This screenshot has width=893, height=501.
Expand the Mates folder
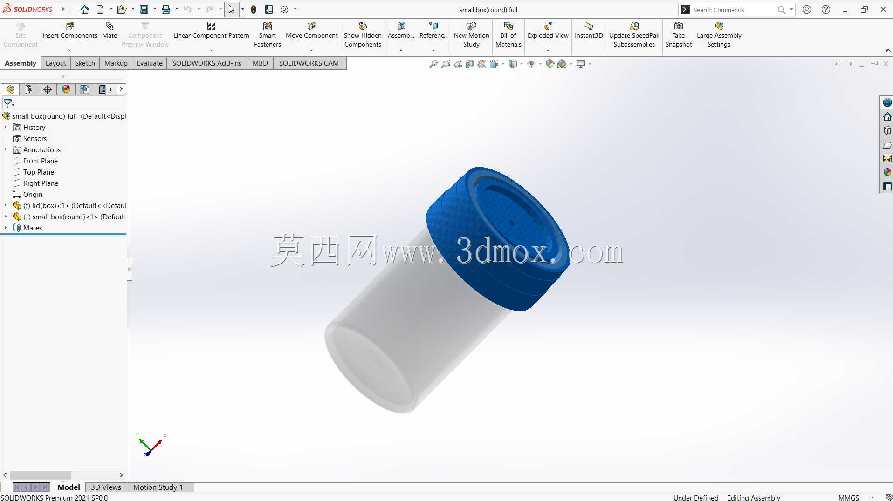(6, 228)
